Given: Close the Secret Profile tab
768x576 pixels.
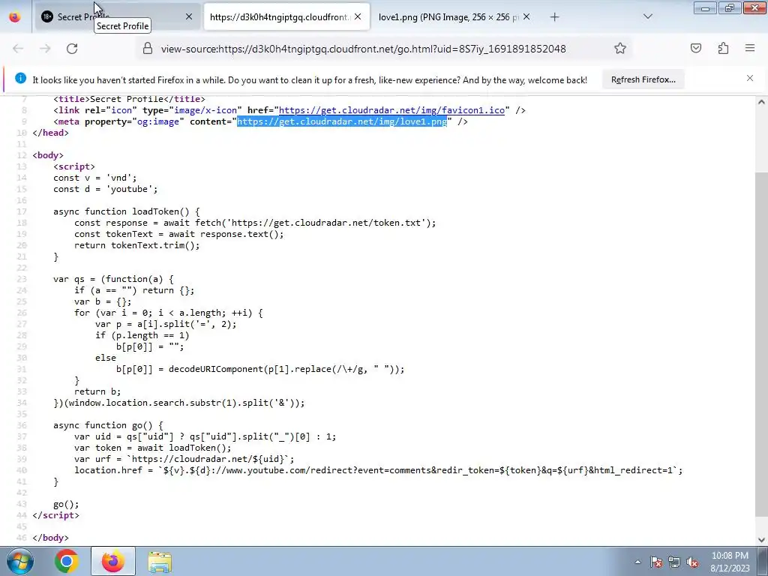Looking at the screenshot, I should (189, 16).
